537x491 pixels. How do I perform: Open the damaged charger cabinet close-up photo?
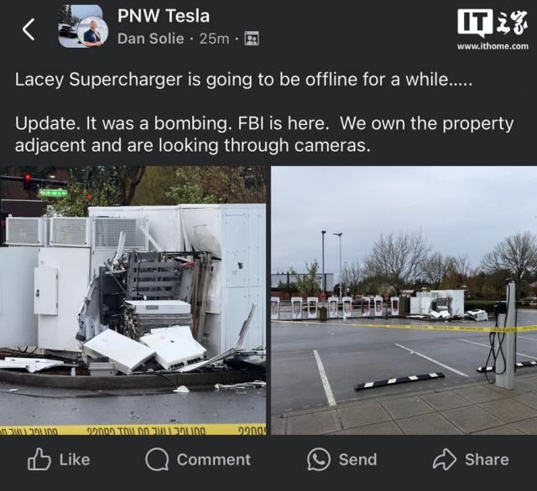[x=133, y=300]
